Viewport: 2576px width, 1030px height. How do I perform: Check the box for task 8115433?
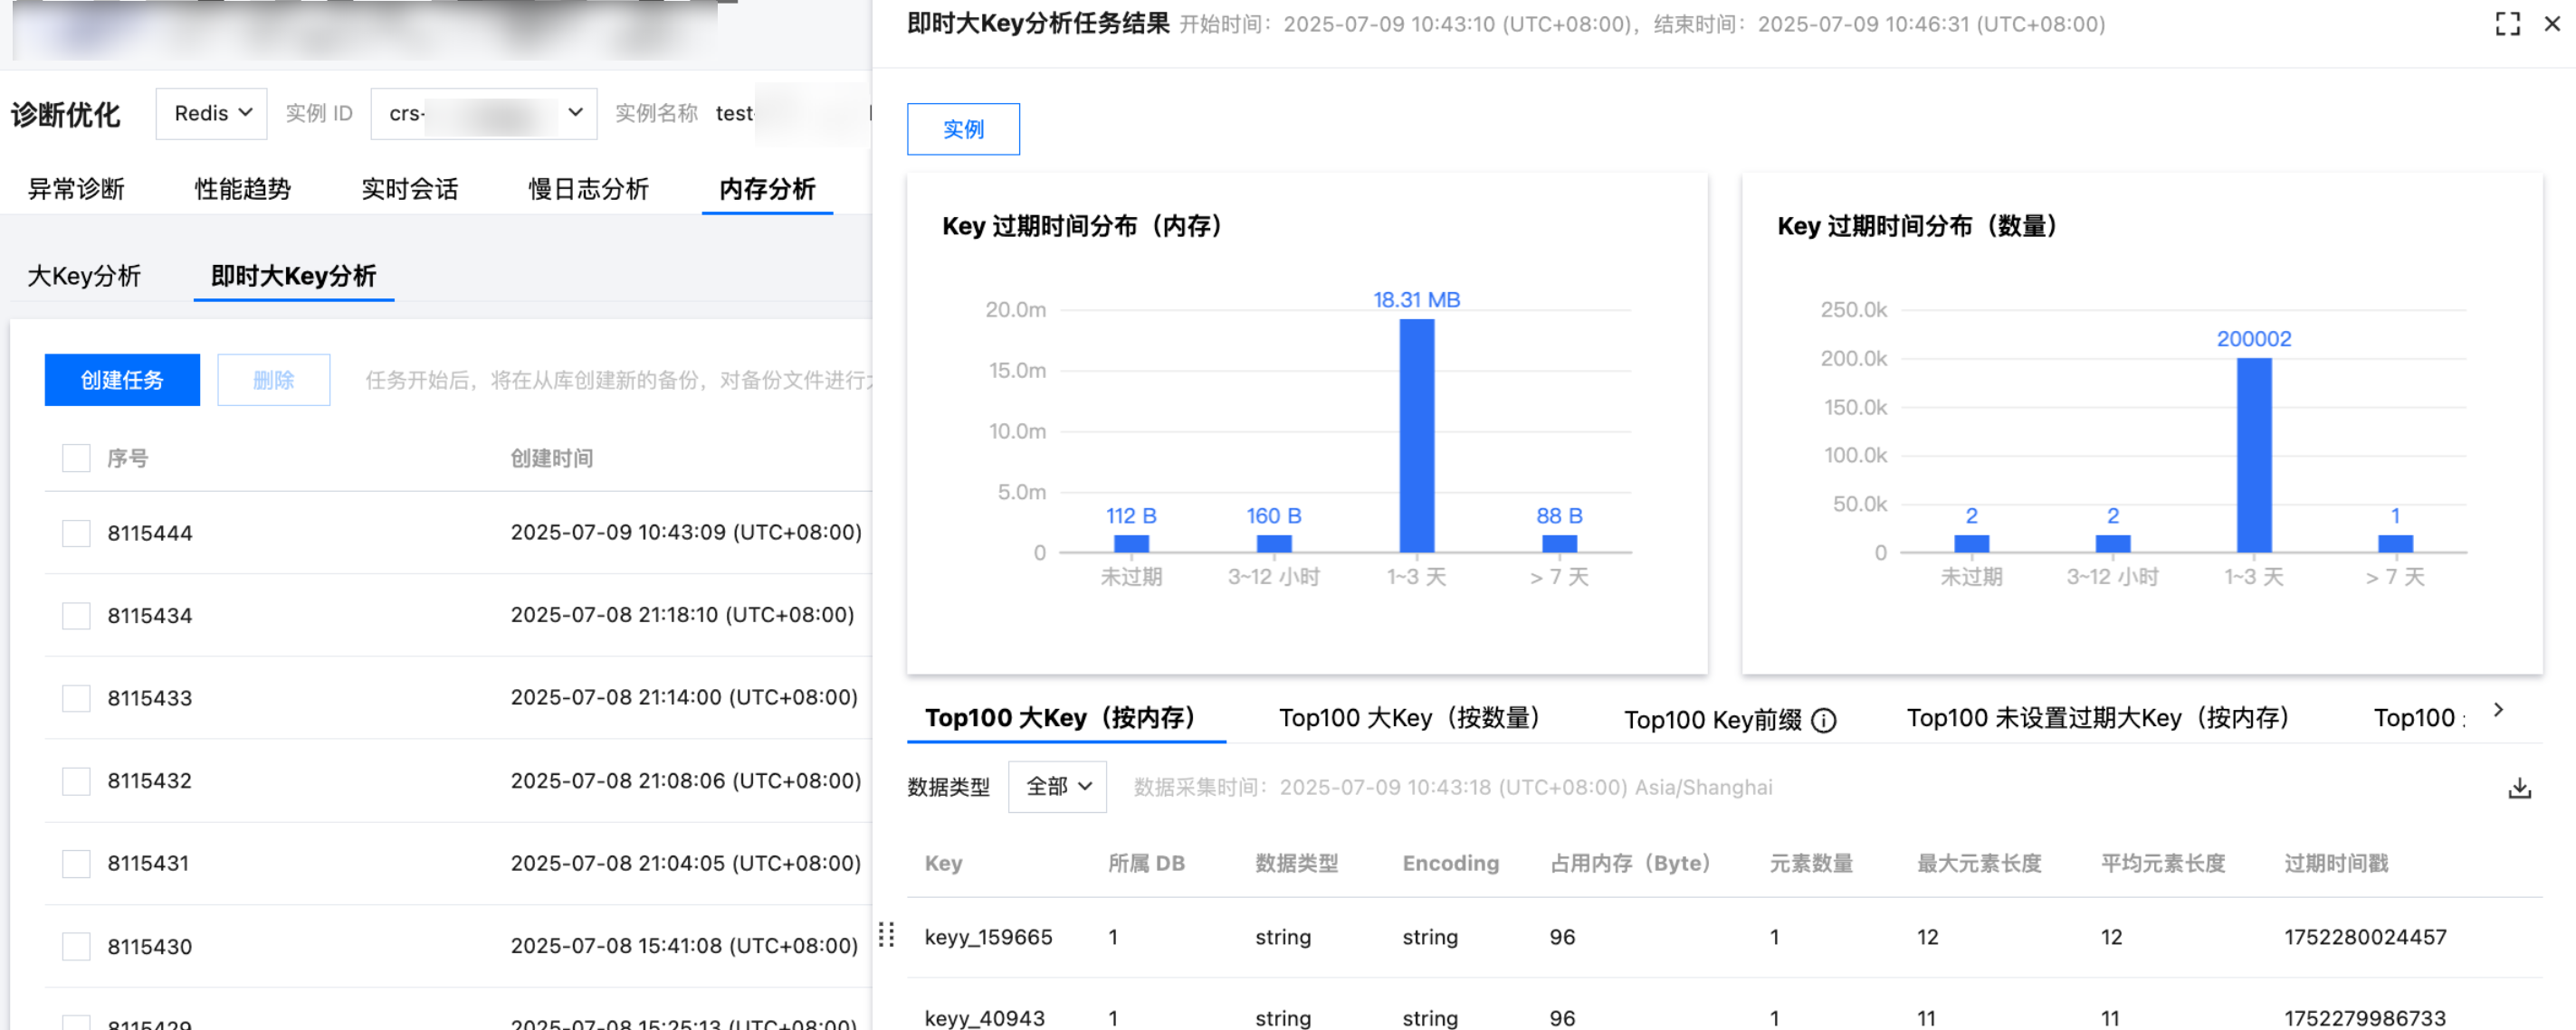[x=76, y=698]
